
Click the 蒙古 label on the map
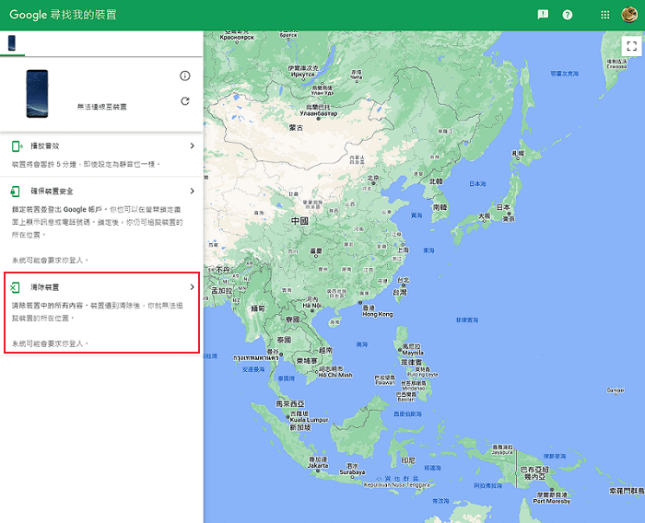[x=296, y=128]
